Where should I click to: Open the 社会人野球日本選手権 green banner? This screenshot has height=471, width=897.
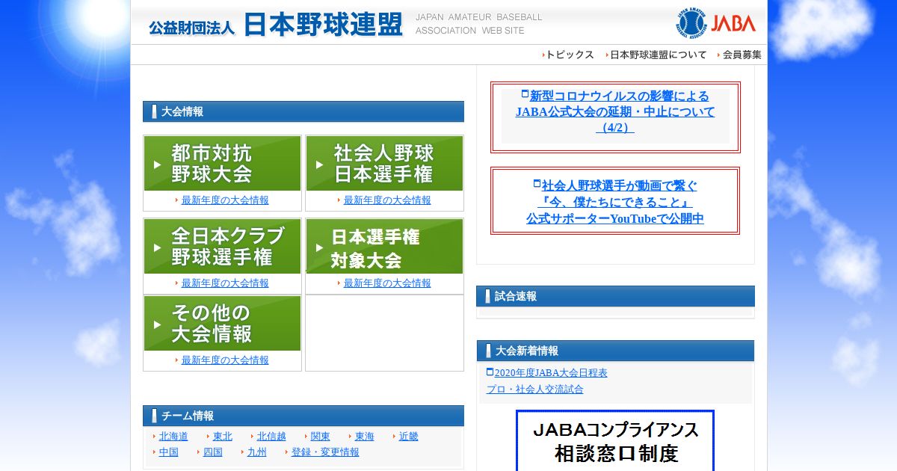click(x=384, y=164)
